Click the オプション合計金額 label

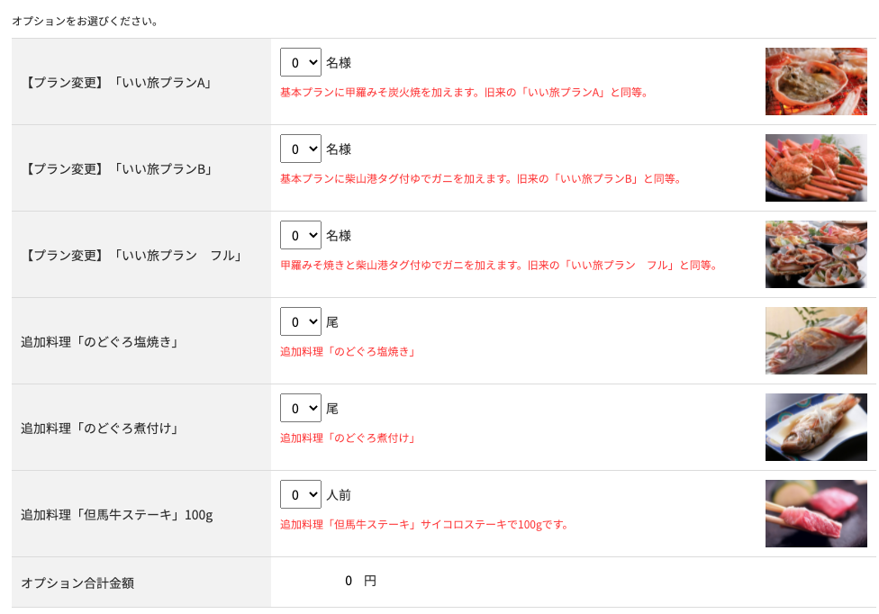(x=78, y=583)
